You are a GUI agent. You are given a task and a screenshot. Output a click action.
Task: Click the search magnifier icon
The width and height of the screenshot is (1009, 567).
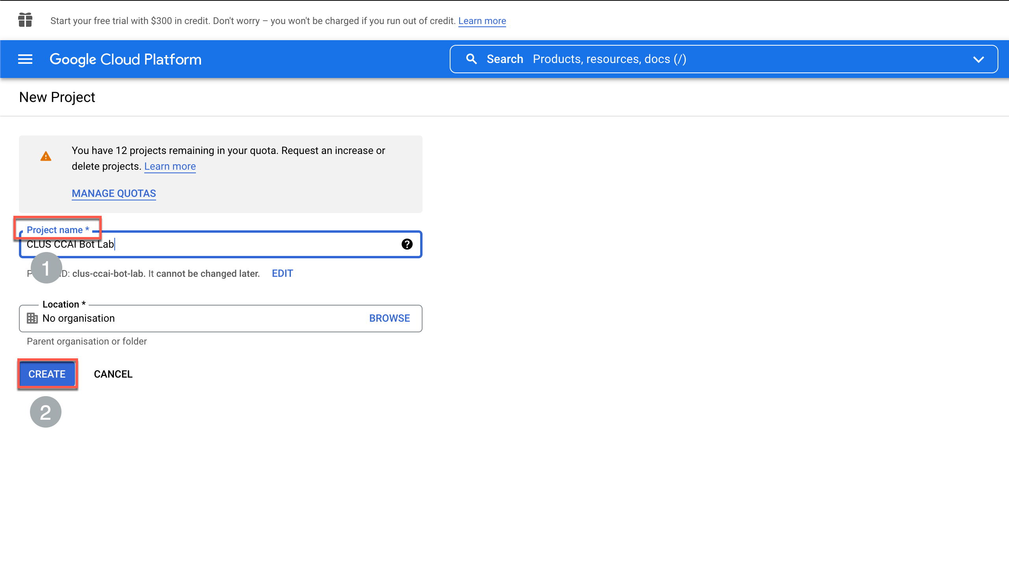pos(471,59)
